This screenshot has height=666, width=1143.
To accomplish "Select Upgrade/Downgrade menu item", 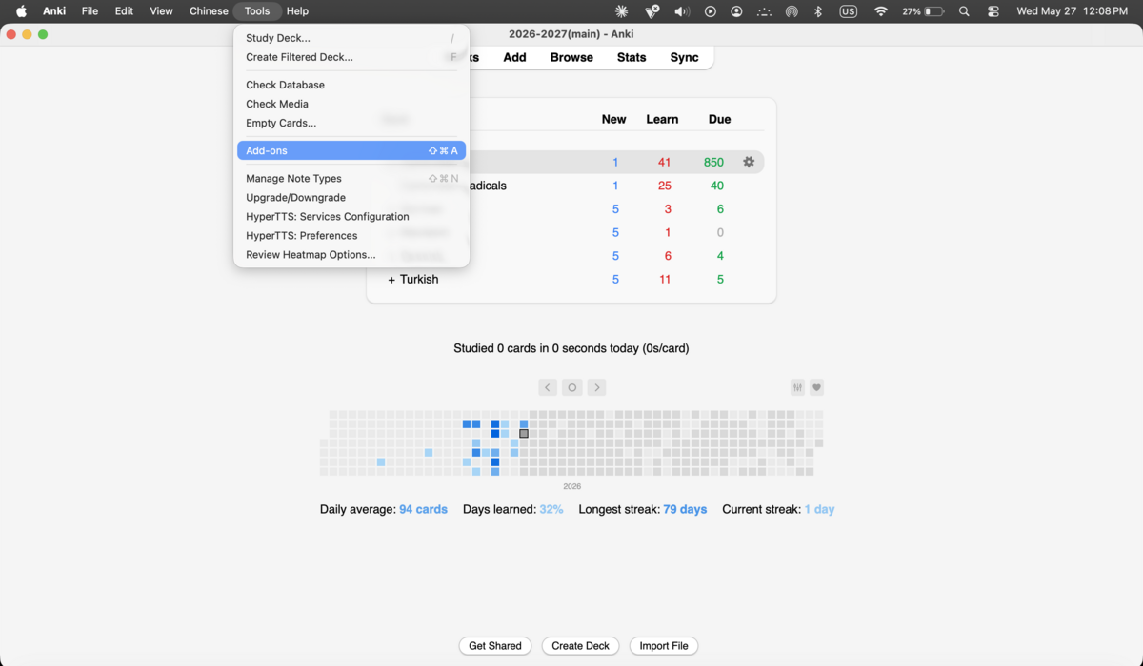I will (351, 197).
